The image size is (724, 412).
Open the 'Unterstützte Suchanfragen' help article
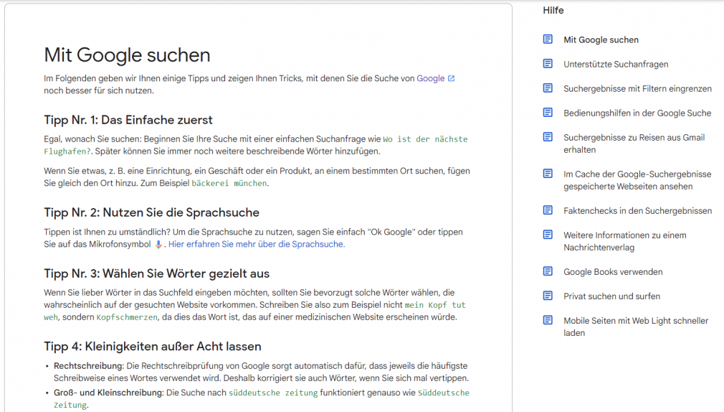pyautogui.click(x=616, y=65)
